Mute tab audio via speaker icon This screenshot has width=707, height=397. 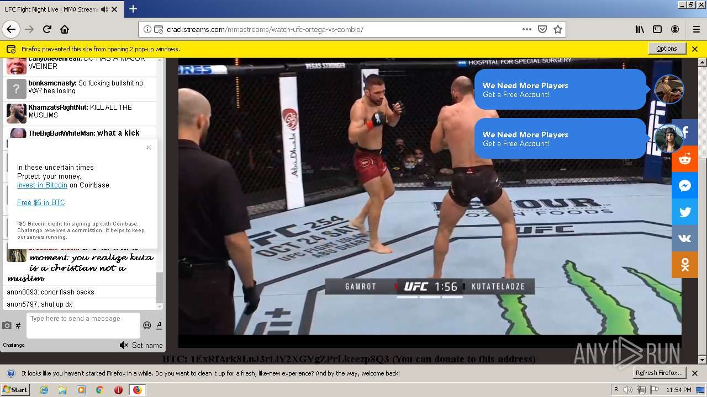[105, 9]
